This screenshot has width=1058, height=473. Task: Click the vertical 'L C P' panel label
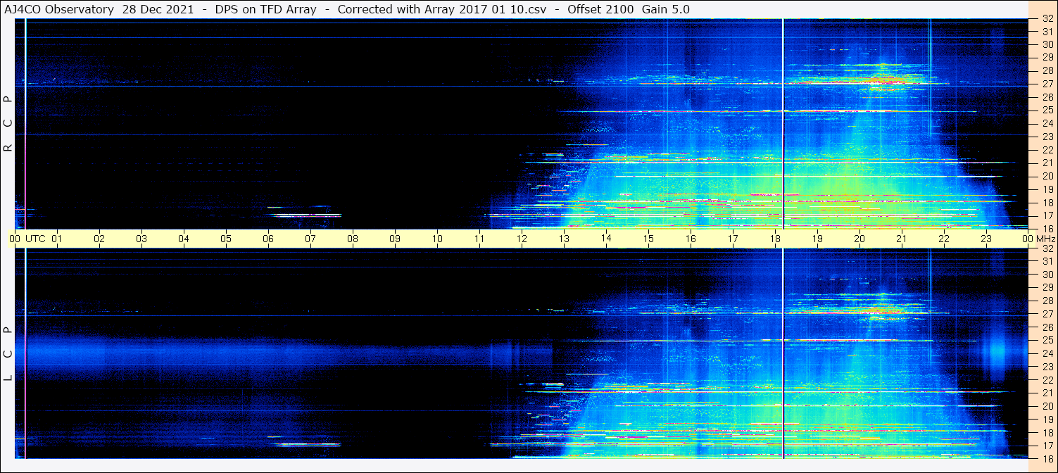(8, 354)
